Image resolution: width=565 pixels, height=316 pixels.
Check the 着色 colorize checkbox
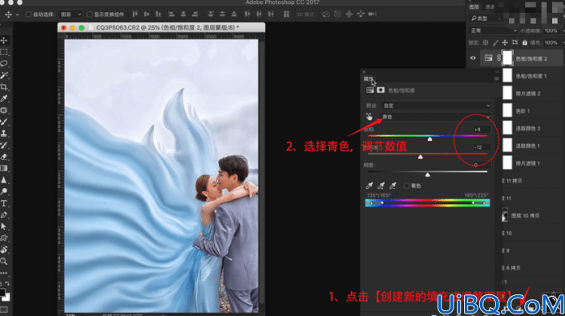406,186
